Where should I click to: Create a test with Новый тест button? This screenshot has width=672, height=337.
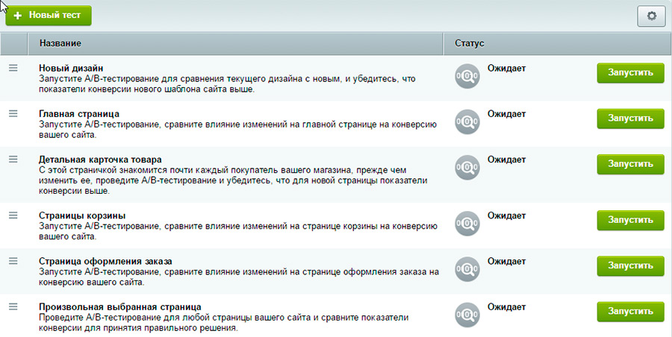click(x=49, y=16)
